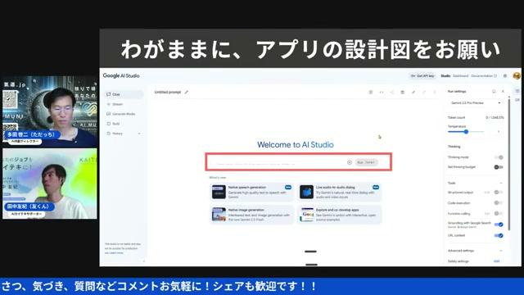Click the compare arrows toolbar icon
This screenshot has width=524, height=295.
coord(382,92)
